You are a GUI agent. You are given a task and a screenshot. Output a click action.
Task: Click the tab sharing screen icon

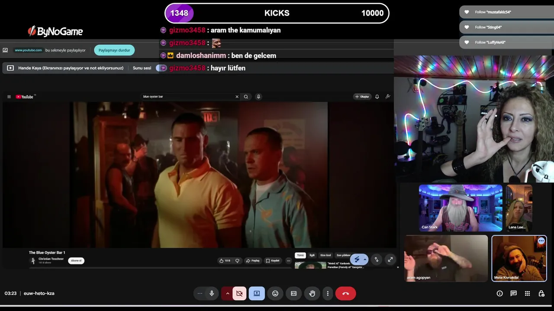5,50
